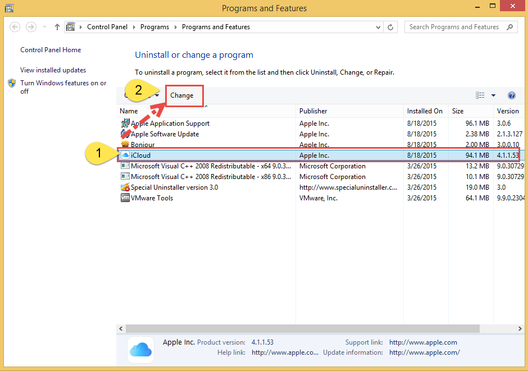
Task: Maximize the Programs and Features window
Action: [x=493, y=6]
